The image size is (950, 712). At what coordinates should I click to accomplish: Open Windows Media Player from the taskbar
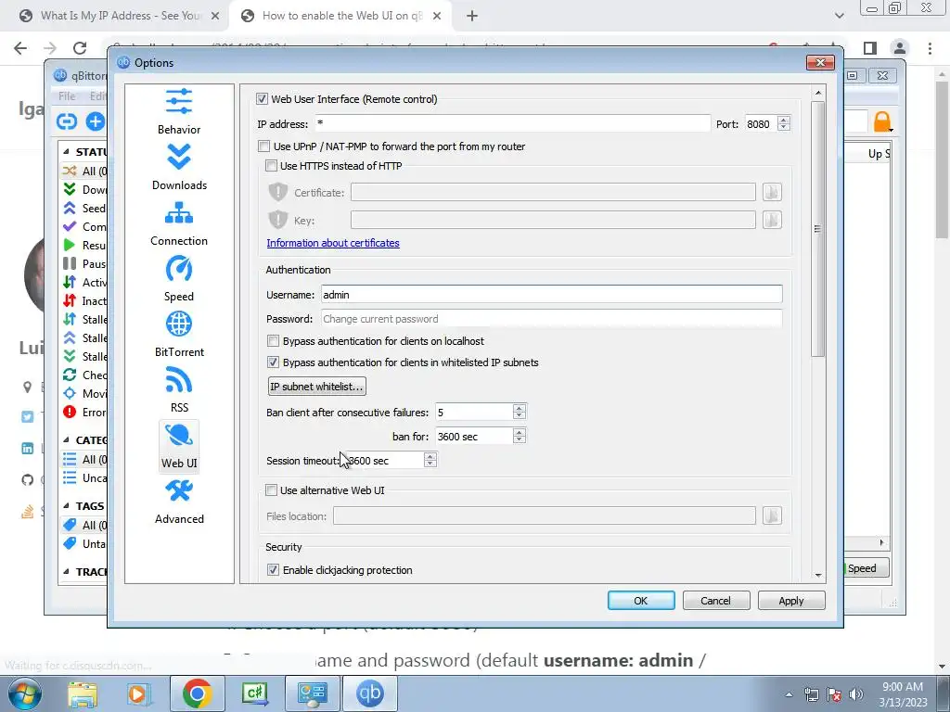point(137,693)
